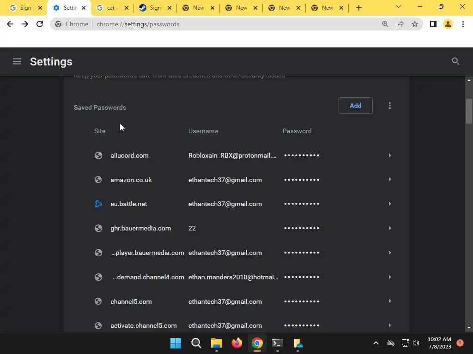Expand the activate.channel5.com password entry
Viewport: 473px width, 354px height.
(390, 325)
